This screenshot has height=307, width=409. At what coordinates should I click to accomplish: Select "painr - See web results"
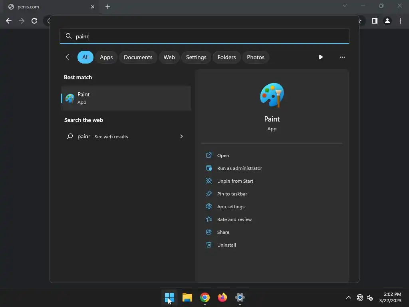pyautogui.click(x=126, y=136)
